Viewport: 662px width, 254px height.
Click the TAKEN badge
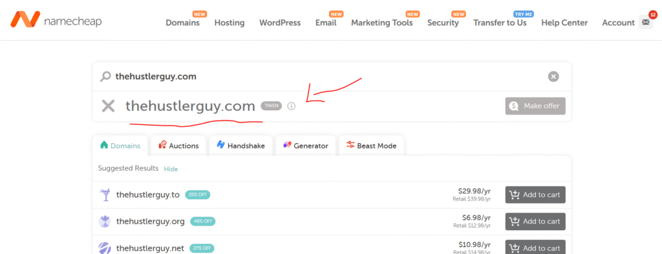point(271,106)
